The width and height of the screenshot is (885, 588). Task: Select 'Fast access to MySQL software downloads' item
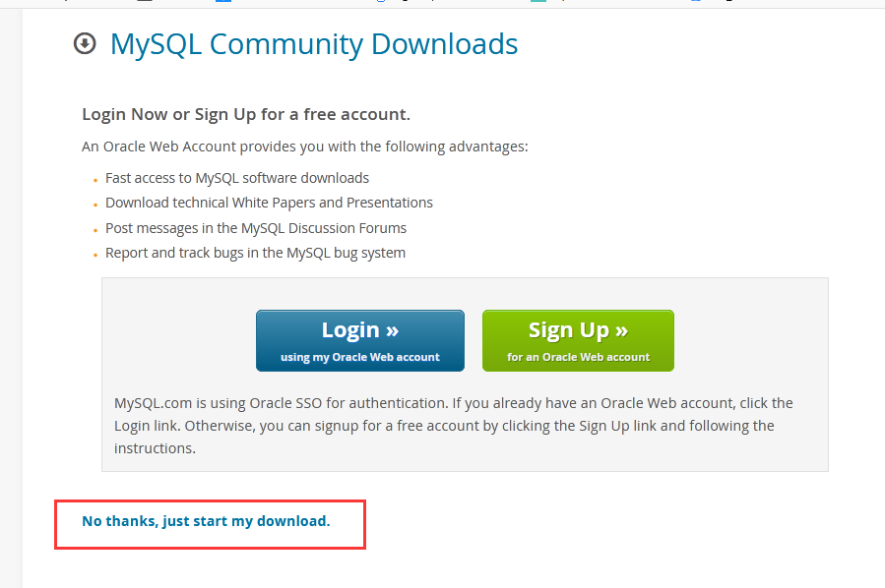pyautogui.click(x=237, y=178)
